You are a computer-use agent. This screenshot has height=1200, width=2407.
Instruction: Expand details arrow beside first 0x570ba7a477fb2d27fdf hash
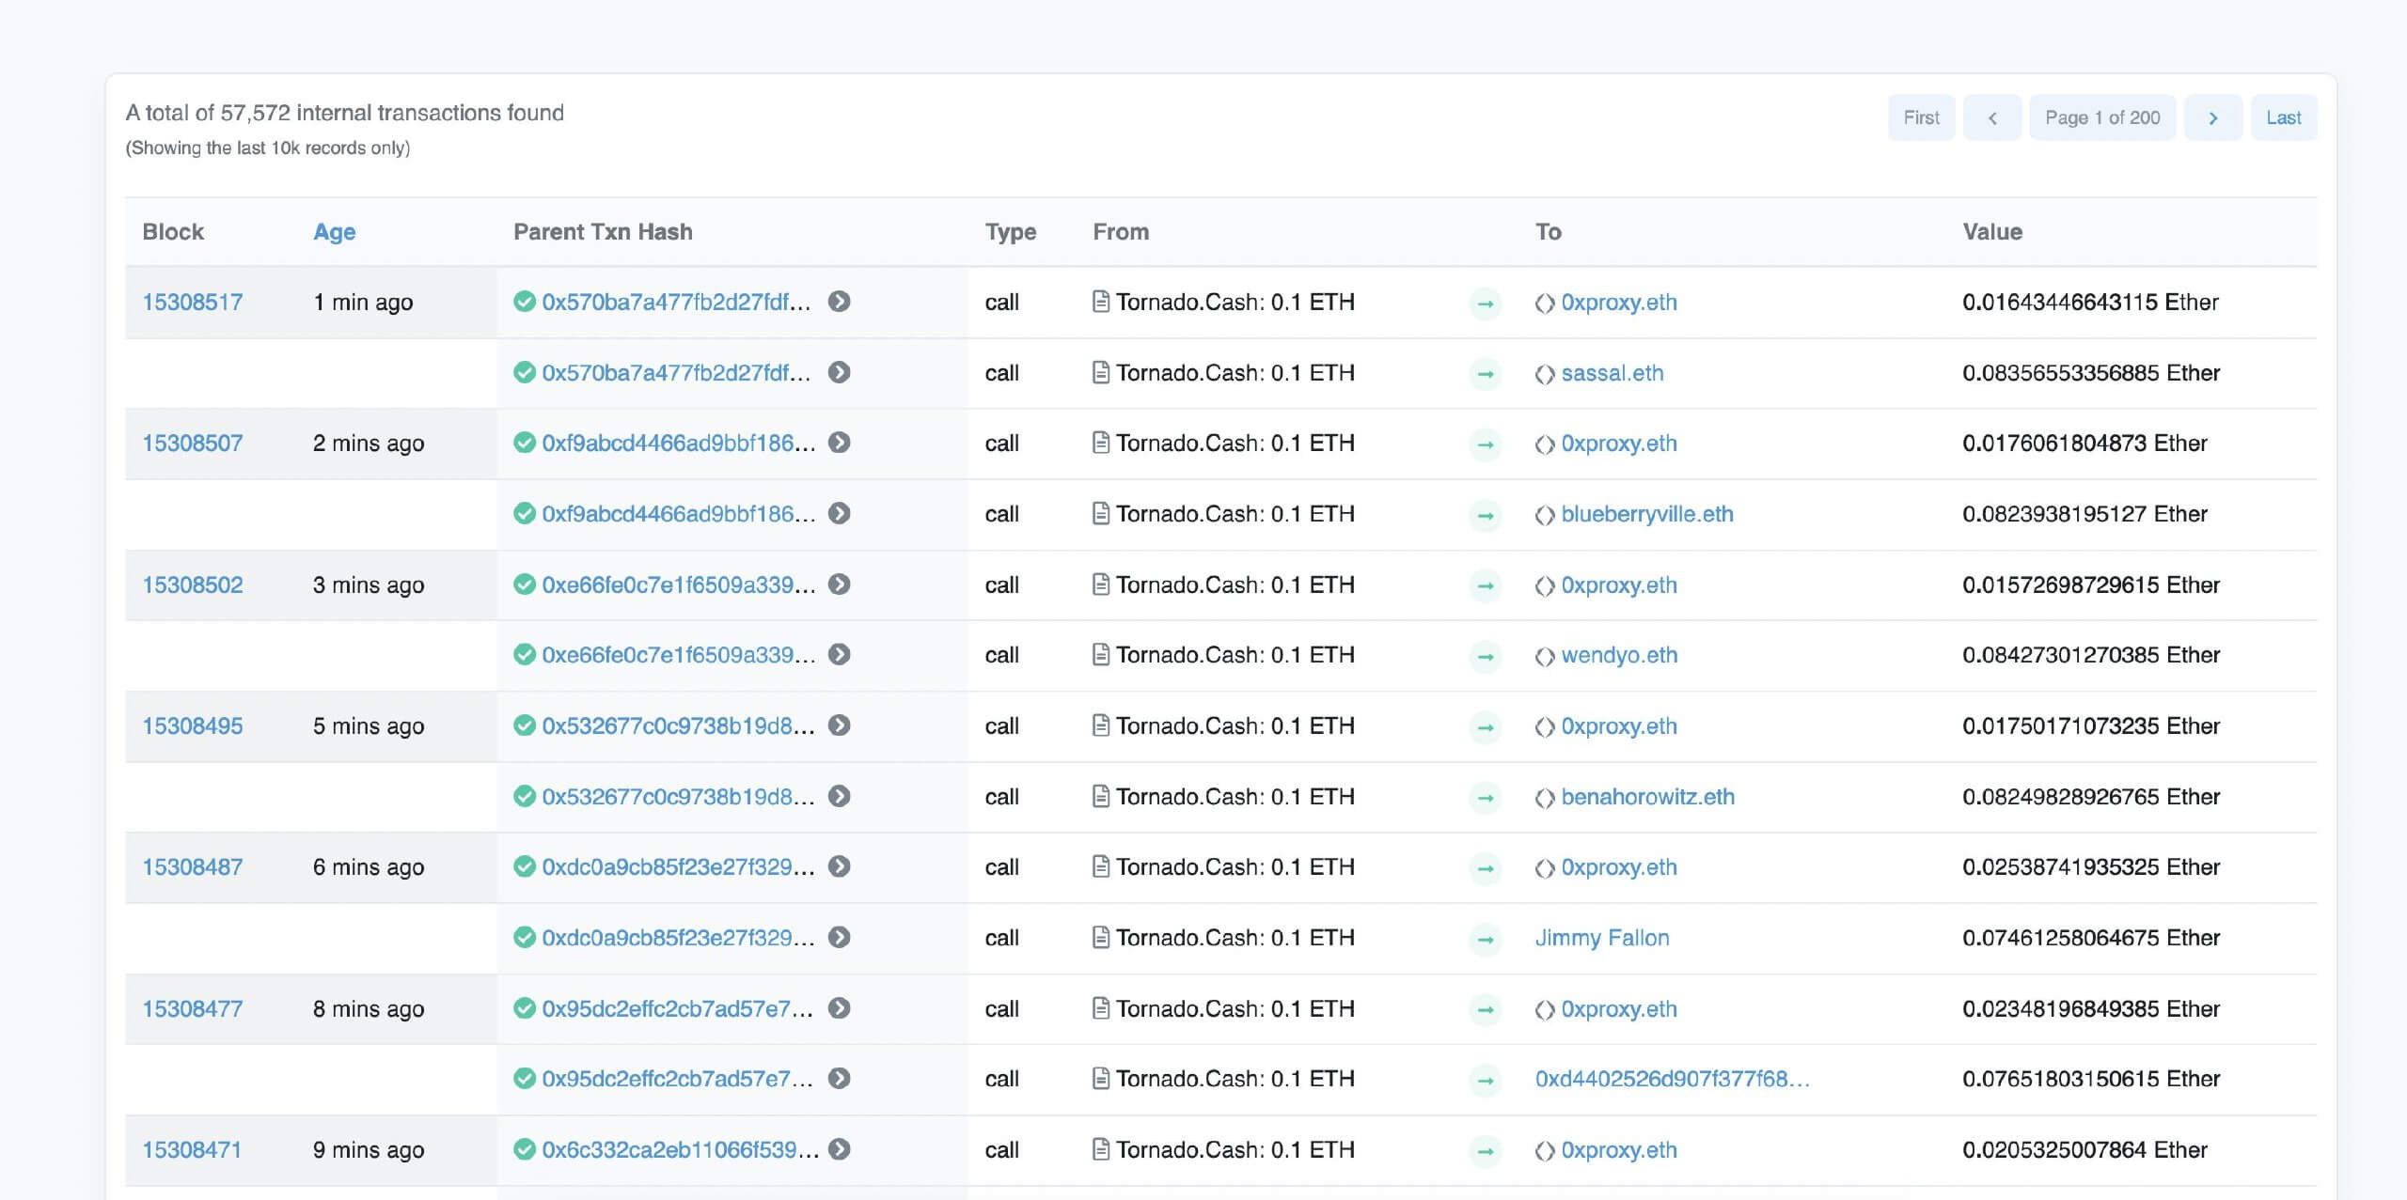coord(840,302)
